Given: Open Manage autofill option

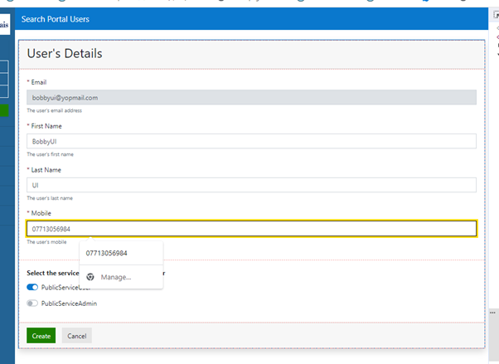Looking at the screenshot, I should [121, 277].
